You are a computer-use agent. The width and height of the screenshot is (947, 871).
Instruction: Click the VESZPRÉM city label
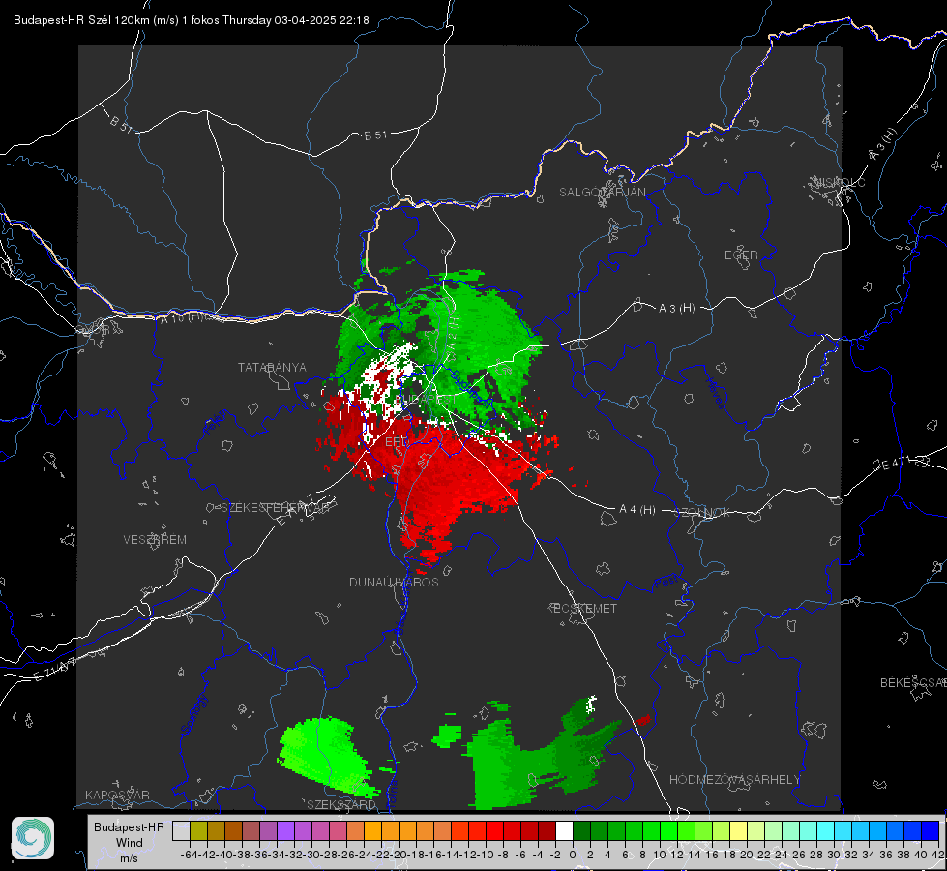[x=155, y=539]
